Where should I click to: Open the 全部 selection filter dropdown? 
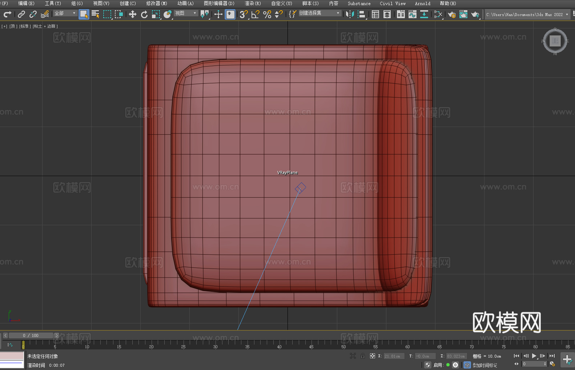[65, 13]
